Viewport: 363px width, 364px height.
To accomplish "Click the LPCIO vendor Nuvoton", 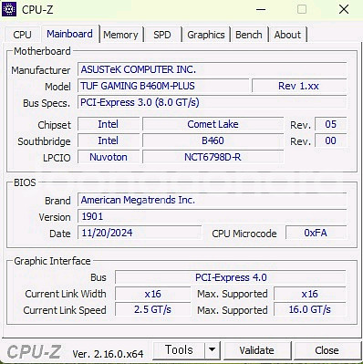I will (x=109, y=157).
